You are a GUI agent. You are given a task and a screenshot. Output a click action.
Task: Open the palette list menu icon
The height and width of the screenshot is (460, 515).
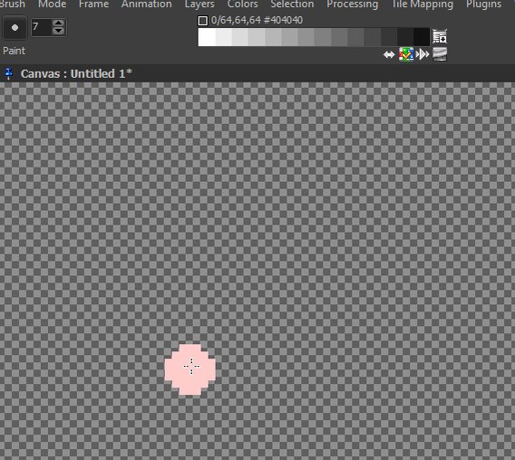tap(440, 36)
